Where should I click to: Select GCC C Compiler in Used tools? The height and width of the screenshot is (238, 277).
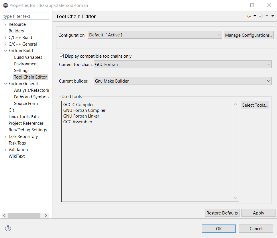tap(78, 105)
